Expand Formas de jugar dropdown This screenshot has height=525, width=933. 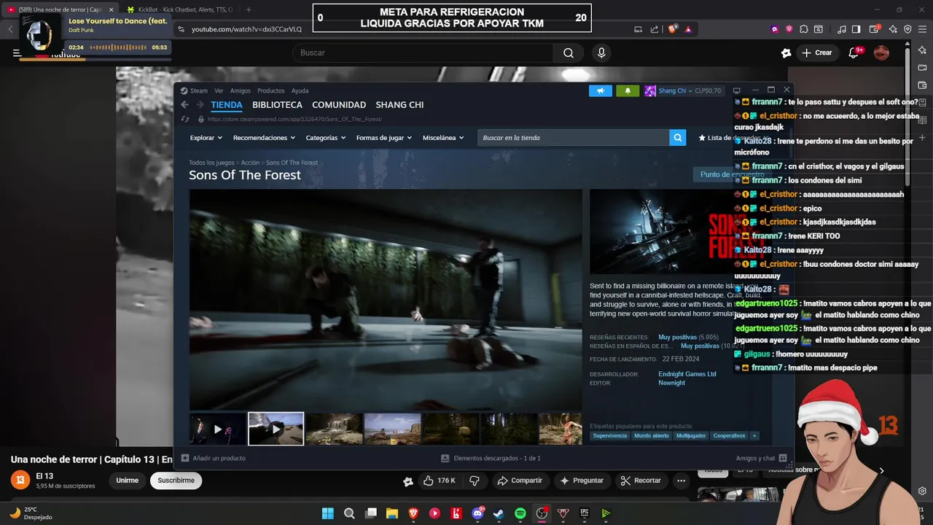[x=383, y=138]
